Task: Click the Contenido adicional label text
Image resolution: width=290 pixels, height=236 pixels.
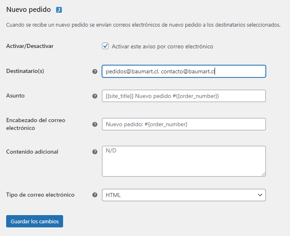Action: pyautogui.click(x=32, y=152)
